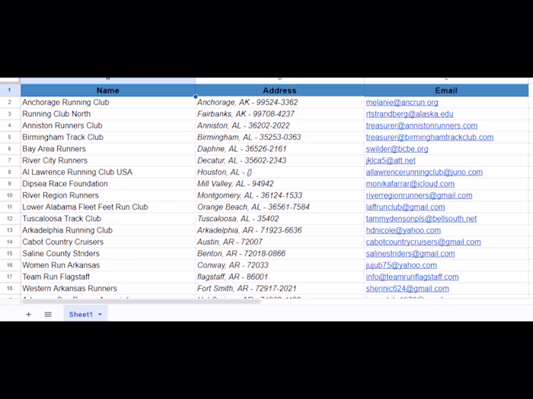Select address Conway, AR - 72033
The height and width of the screenshot is (399, 533).
(279, 265)
